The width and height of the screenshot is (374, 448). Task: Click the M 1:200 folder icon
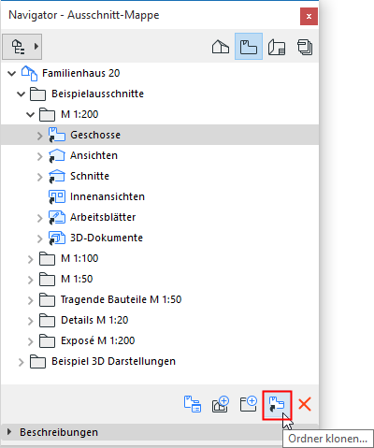click(48, 115)
